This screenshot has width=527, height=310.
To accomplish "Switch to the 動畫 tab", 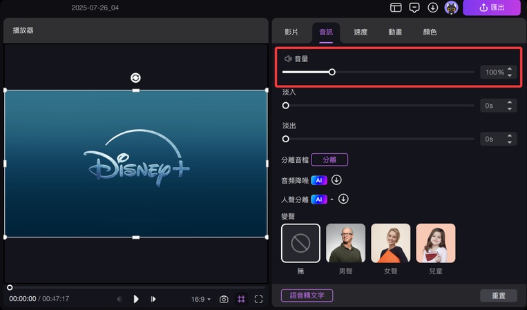I will (x=395, y=32).
